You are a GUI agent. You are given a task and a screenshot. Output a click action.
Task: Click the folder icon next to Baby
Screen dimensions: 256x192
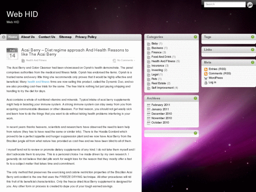pos(149,44)
